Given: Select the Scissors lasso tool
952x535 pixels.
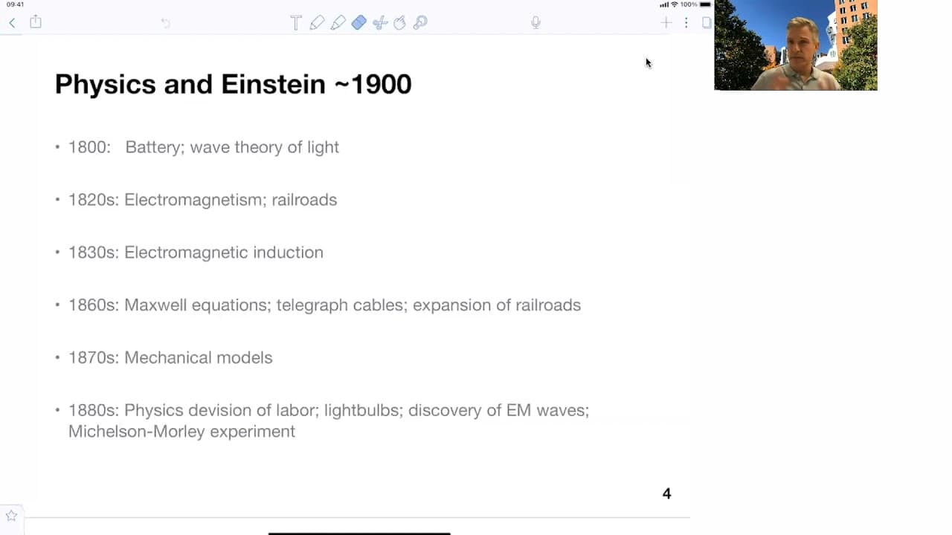Looking at the screenshot, I should [x=380, y=23].
